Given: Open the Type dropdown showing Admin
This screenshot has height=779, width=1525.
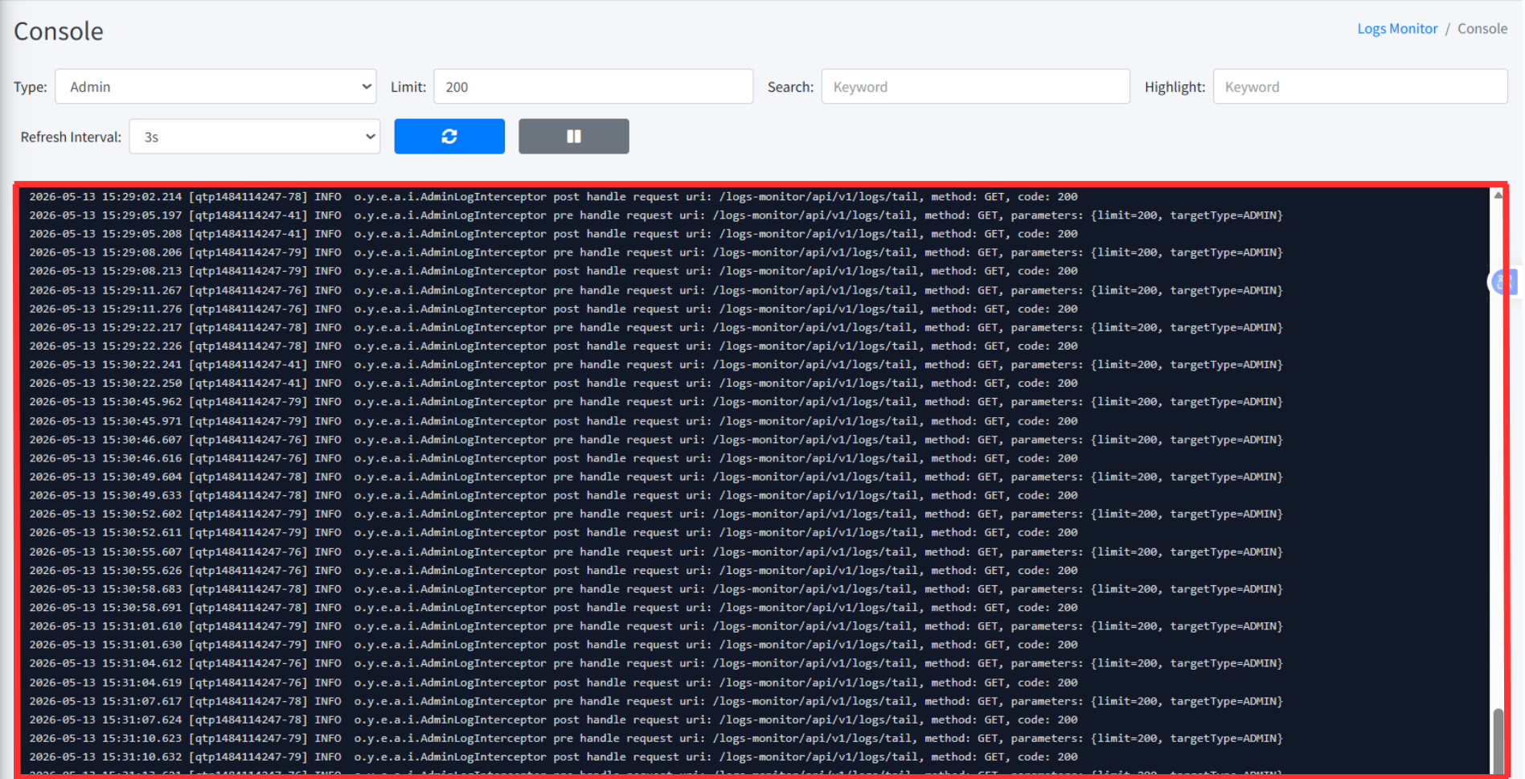Looking at the screenshot, I should (215, 87).
